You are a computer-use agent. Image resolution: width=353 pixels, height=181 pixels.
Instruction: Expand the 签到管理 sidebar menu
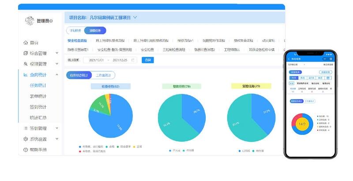(57, 129)
